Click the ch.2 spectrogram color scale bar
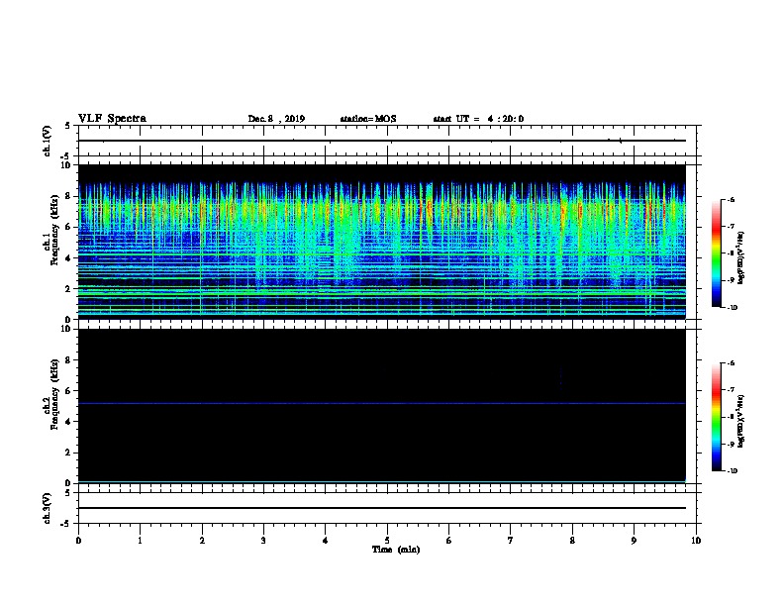Image resolution: width=784 pixels, height=606 pixels. coord(717,417)
